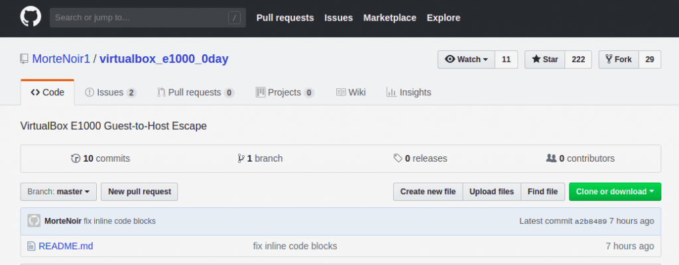679x265 pixels.
Task: Click Create new file button
Action: coord(428,191)
